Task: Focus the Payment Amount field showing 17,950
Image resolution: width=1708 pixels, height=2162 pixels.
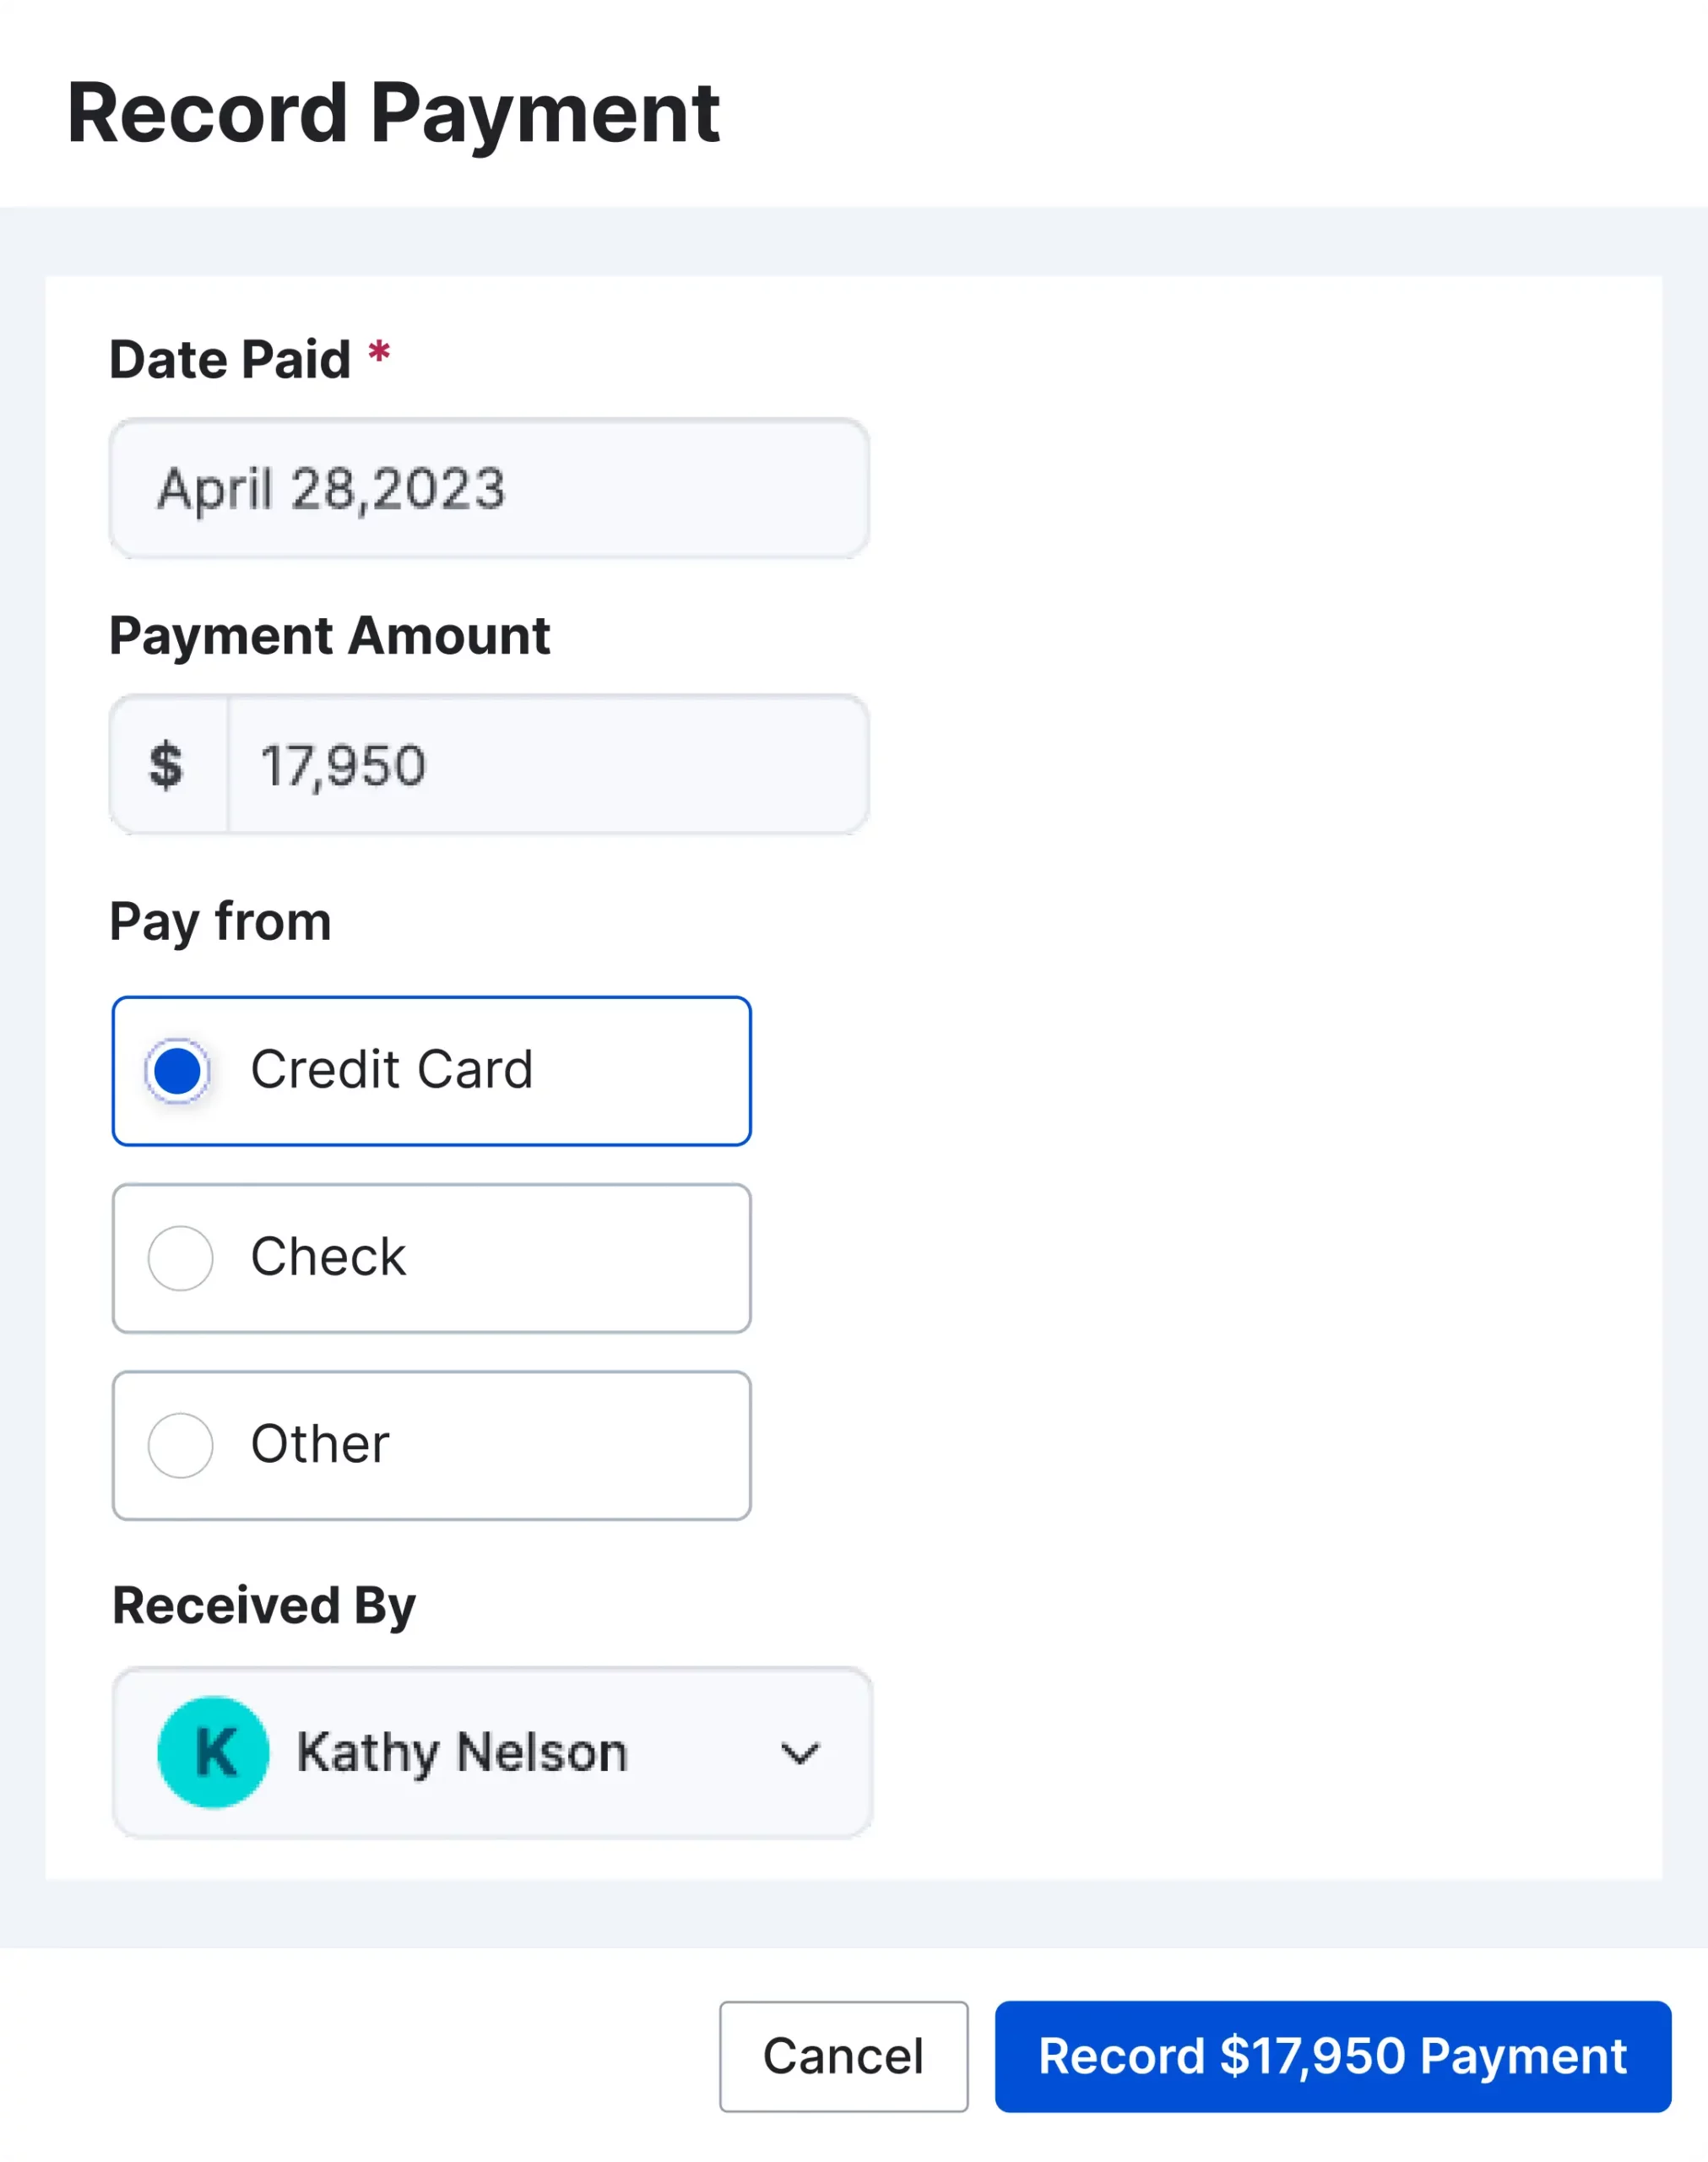Action: [x=546, y=766]
